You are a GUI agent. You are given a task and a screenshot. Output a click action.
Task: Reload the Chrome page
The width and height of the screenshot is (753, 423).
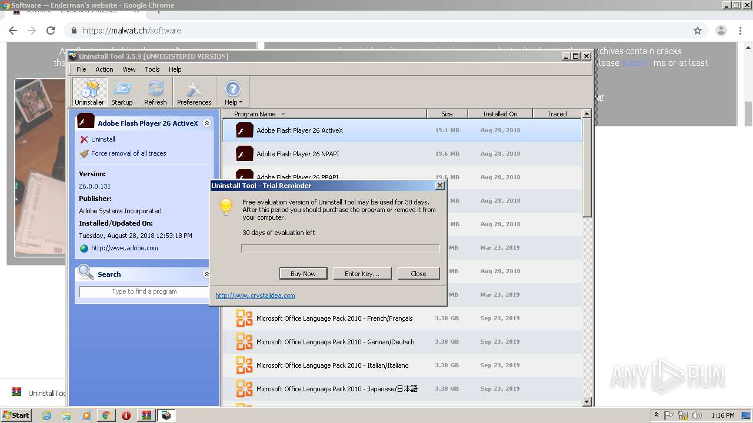(51, 31)
